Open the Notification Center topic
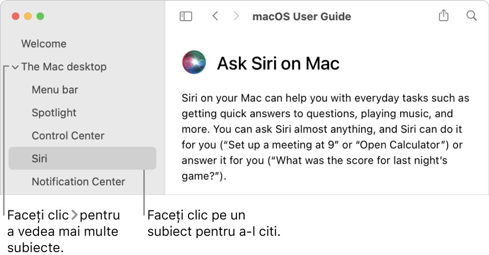The height and width of the screenshot is (255, 489). [79, 181]
